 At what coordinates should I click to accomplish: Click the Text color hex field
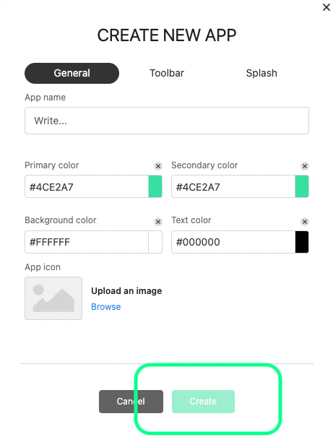pyautogui.click(x=233, y=242)
